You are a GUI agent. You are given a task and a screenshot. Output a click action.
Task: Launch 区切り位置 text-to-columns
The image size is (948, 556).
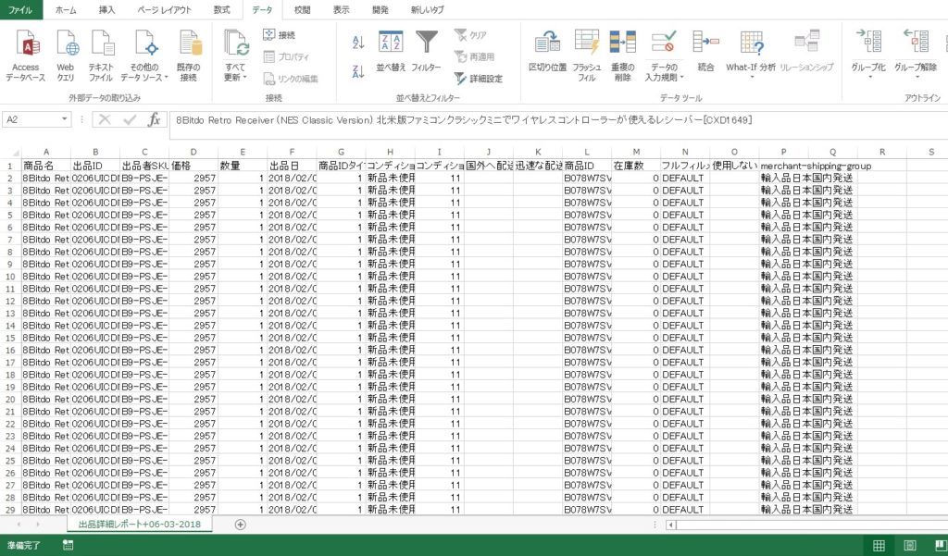click(x=547, y=53)
